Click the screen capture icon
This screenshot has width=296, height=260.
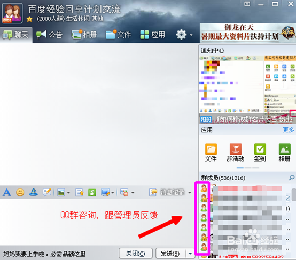click(105, 193)
